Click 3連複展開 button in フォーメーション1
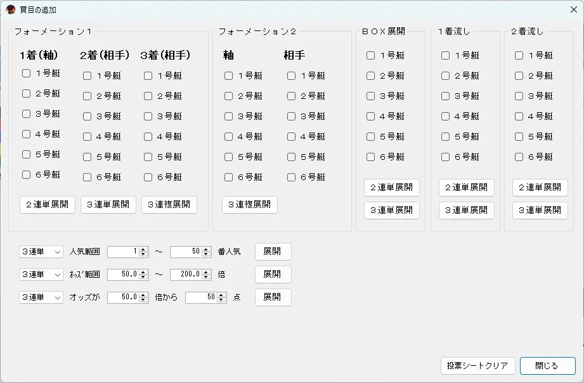Screen dimensions: 584x383 click(x=169, y=205)
